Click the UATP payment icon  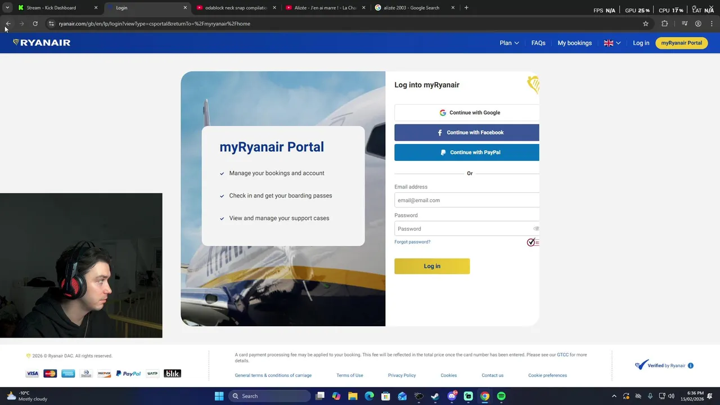coord(152,373)
